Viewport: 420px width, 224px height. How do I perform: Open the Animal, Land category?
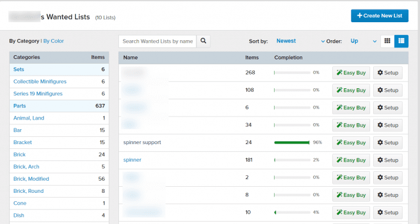pyautogui.click(x=29, y=118)
